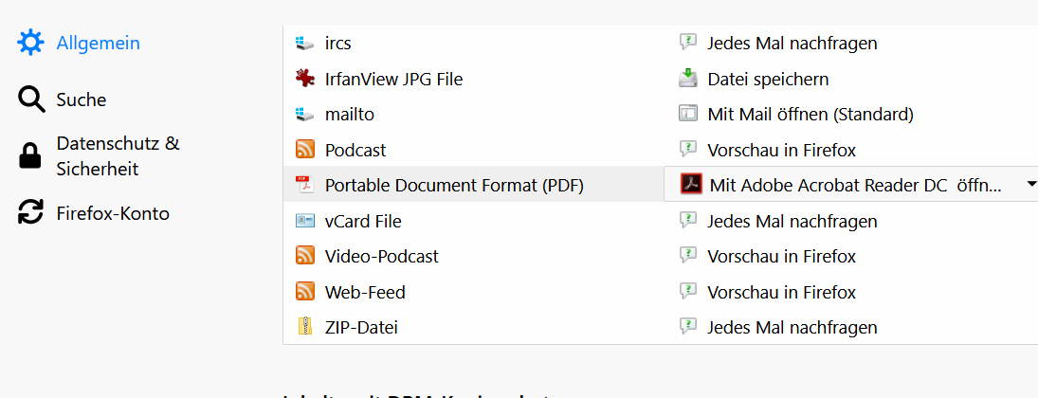Click the Datenschutz padlock icon
This screenshot has width=1038, height=398.
(x=31, y=156)
